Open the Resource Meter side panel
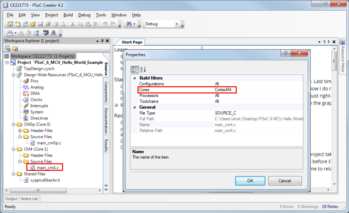 [x=342, y=56]
